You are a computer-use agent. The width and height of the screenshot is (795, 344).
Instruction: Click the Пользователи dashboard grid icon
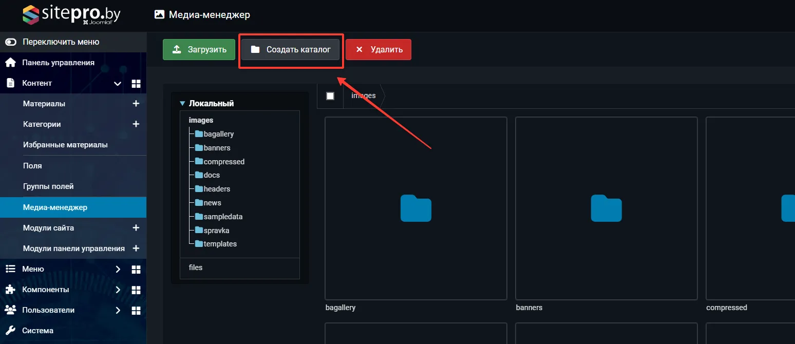(136, 310)
